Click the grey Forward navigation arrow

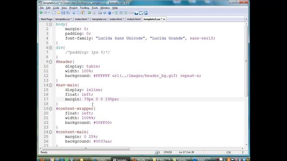coord(45,13)
